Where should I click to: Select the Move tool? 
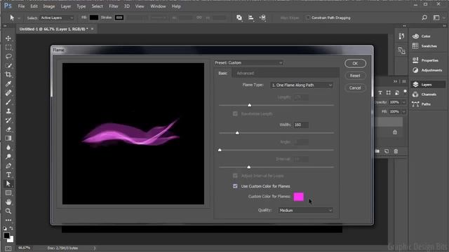8,38
